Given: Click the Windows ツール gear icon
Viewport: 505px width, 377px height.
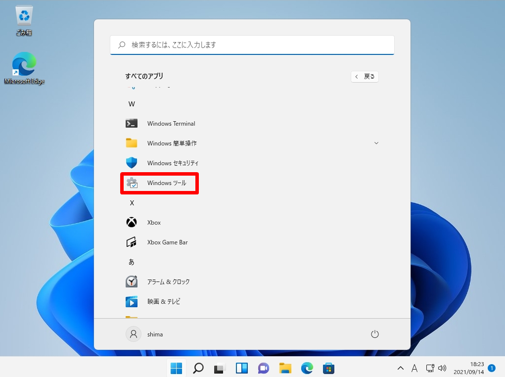Looking at the screenshot, I should tap(132, 183).
